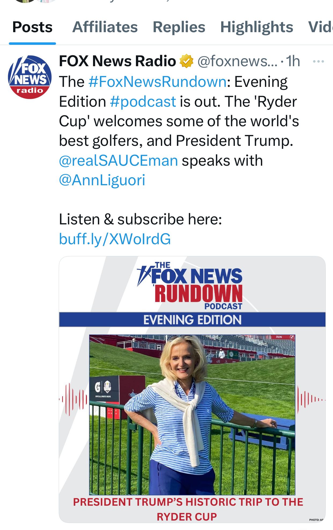
Task: Click the @foxnews handle text
Action: [238, 61]
